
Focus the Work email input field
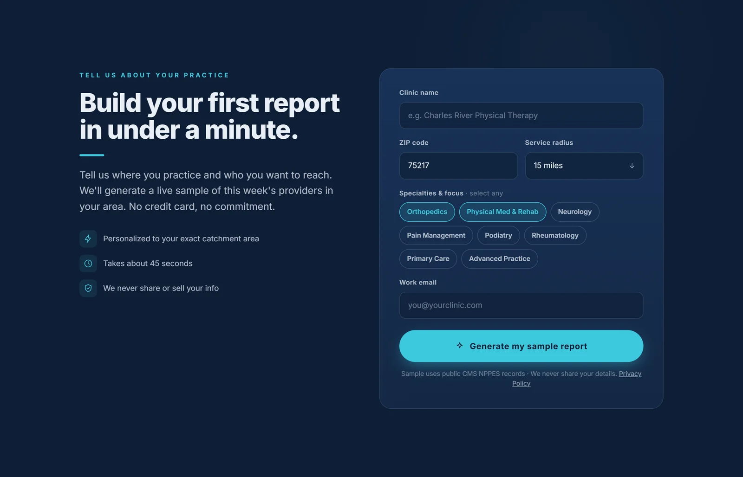tap(521, 305)
